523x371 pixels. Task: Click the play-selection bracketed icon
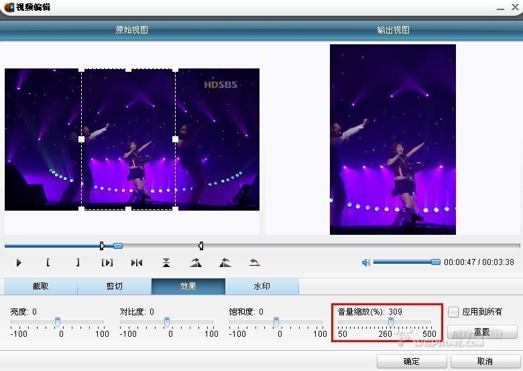pyautogui.click(x=107, y=263)
